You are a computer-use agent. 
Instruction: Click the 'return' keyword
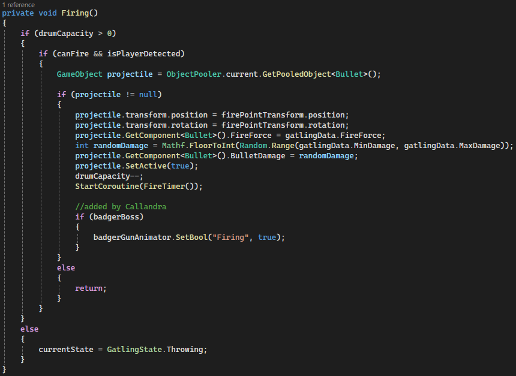point(89,288)
